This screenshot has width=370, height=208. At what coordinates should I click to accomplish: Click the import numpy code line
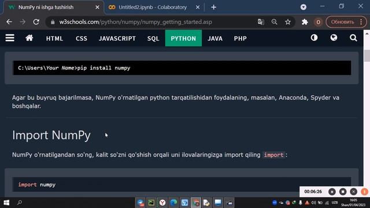point(182,184)
